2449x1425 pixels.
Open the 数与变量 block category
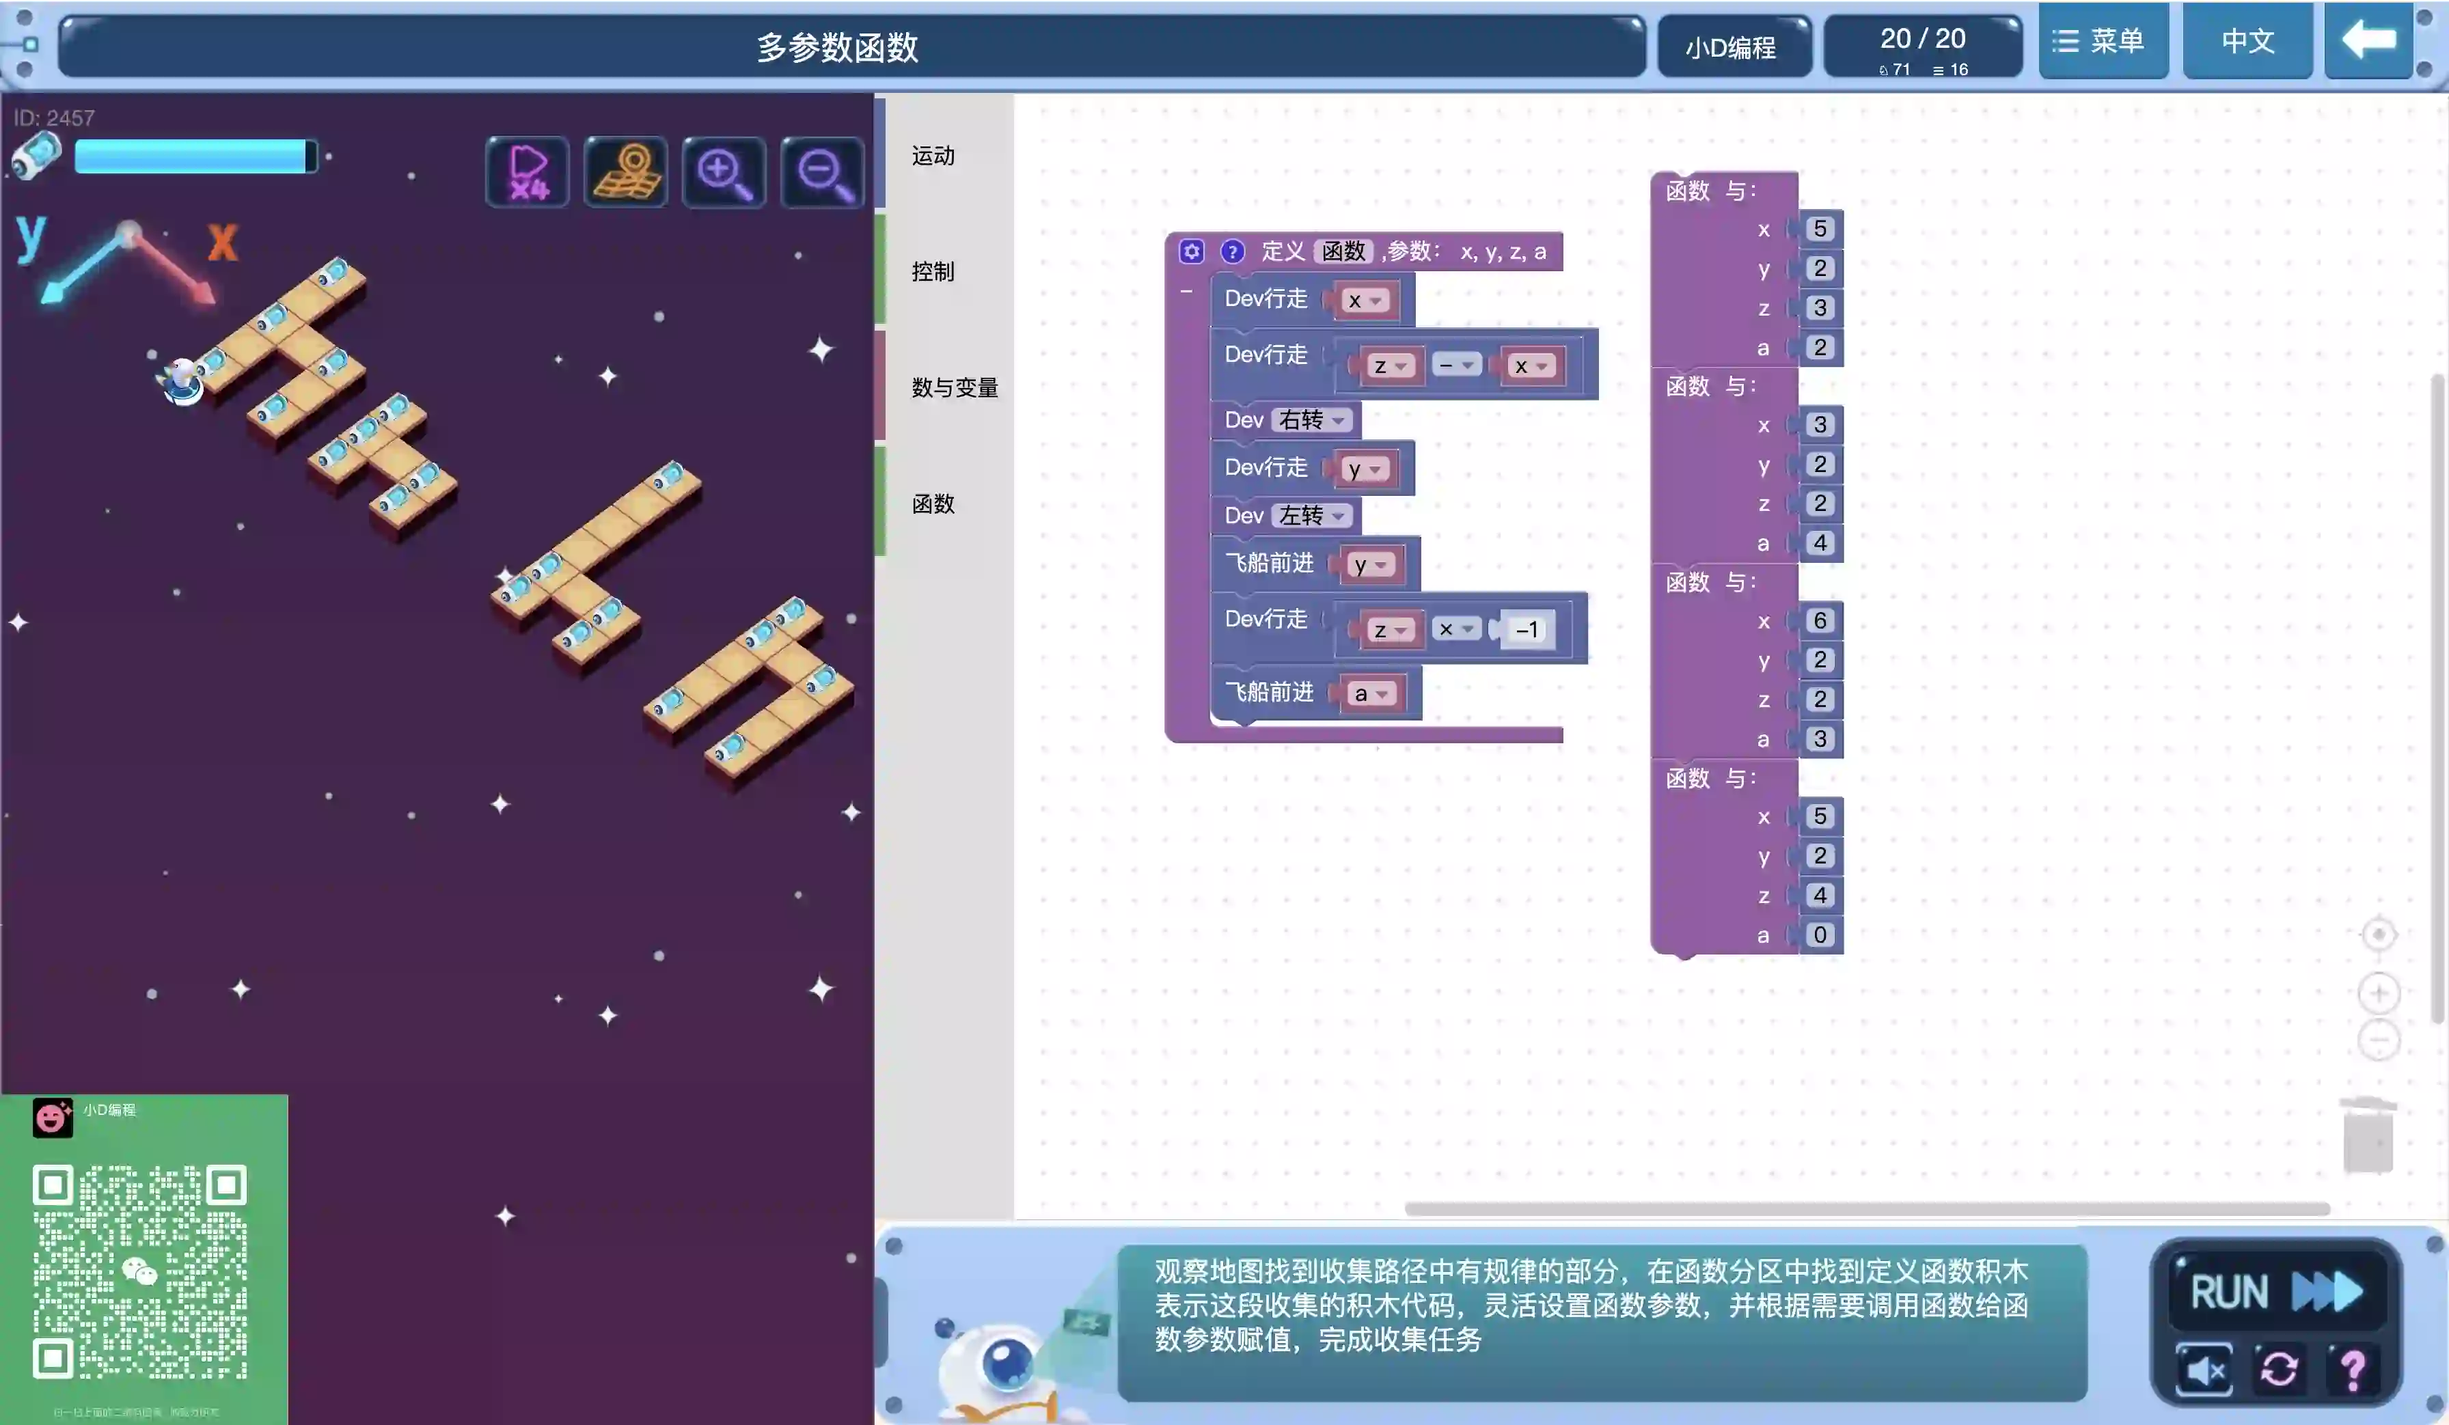pos(955,387)
